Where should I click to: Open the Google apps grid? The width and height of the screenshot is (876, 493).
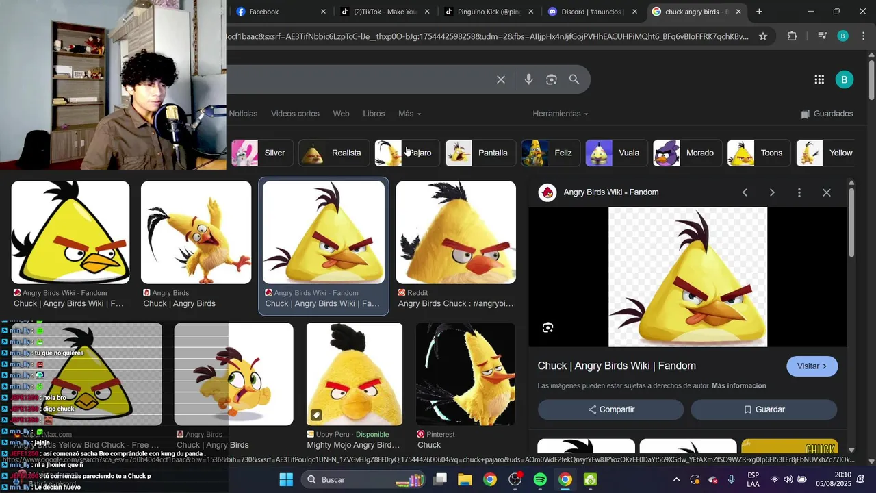pyautogui.click(x=819, y=79)
